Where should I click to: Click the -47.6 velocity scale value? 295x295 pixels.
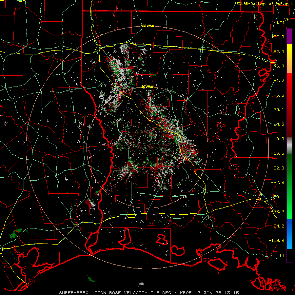[x=278, y=183]
